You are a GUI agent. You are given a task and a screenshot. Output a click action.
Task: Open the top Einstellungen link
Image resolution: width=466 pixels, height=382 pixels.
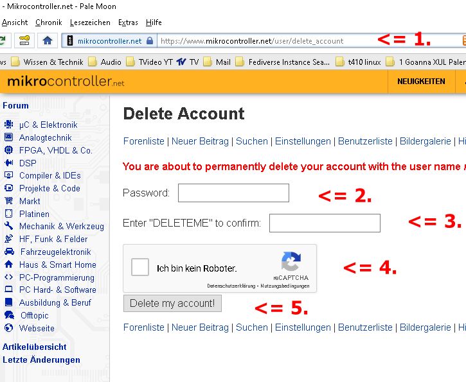pyautogui.click(x=303, y=141)
